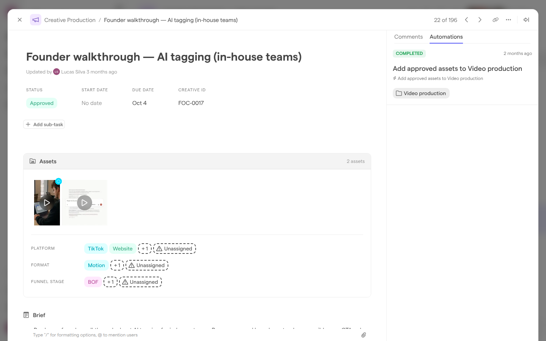Image resolution: width=546 pixels, height=341 pixels.
Task: Click the Creative Production megaphone icon
Action: (x=36, y=20)
